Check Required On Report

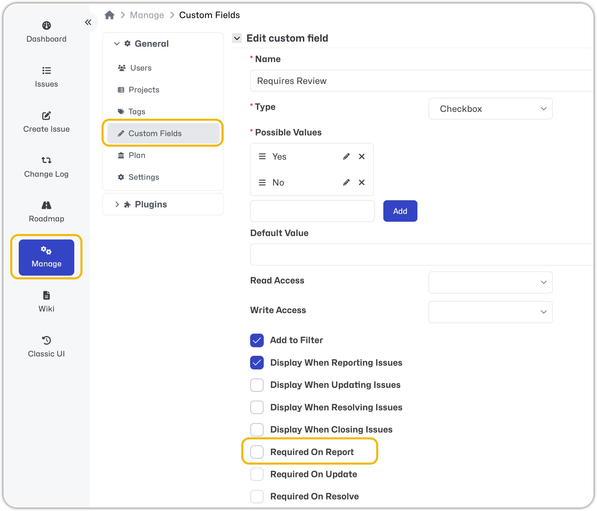pyautogui.click(x=257, y=452)
